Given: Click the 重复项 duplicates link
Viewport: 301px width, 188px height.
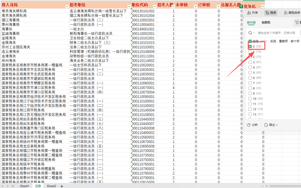Looking at the screenshot, I should click(x=283, y=41).
